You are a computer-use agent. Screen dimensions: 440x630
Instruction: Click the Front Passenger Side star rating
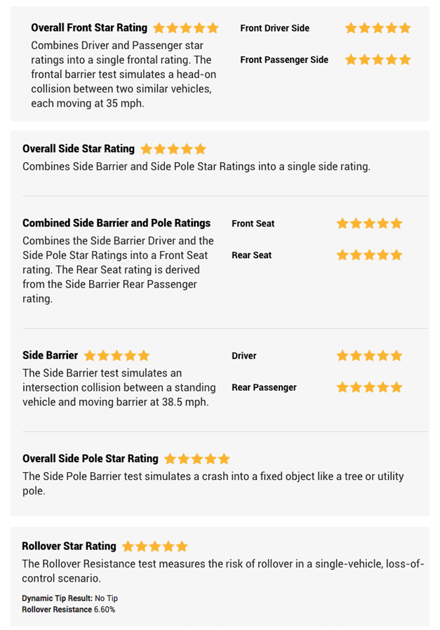378,60
